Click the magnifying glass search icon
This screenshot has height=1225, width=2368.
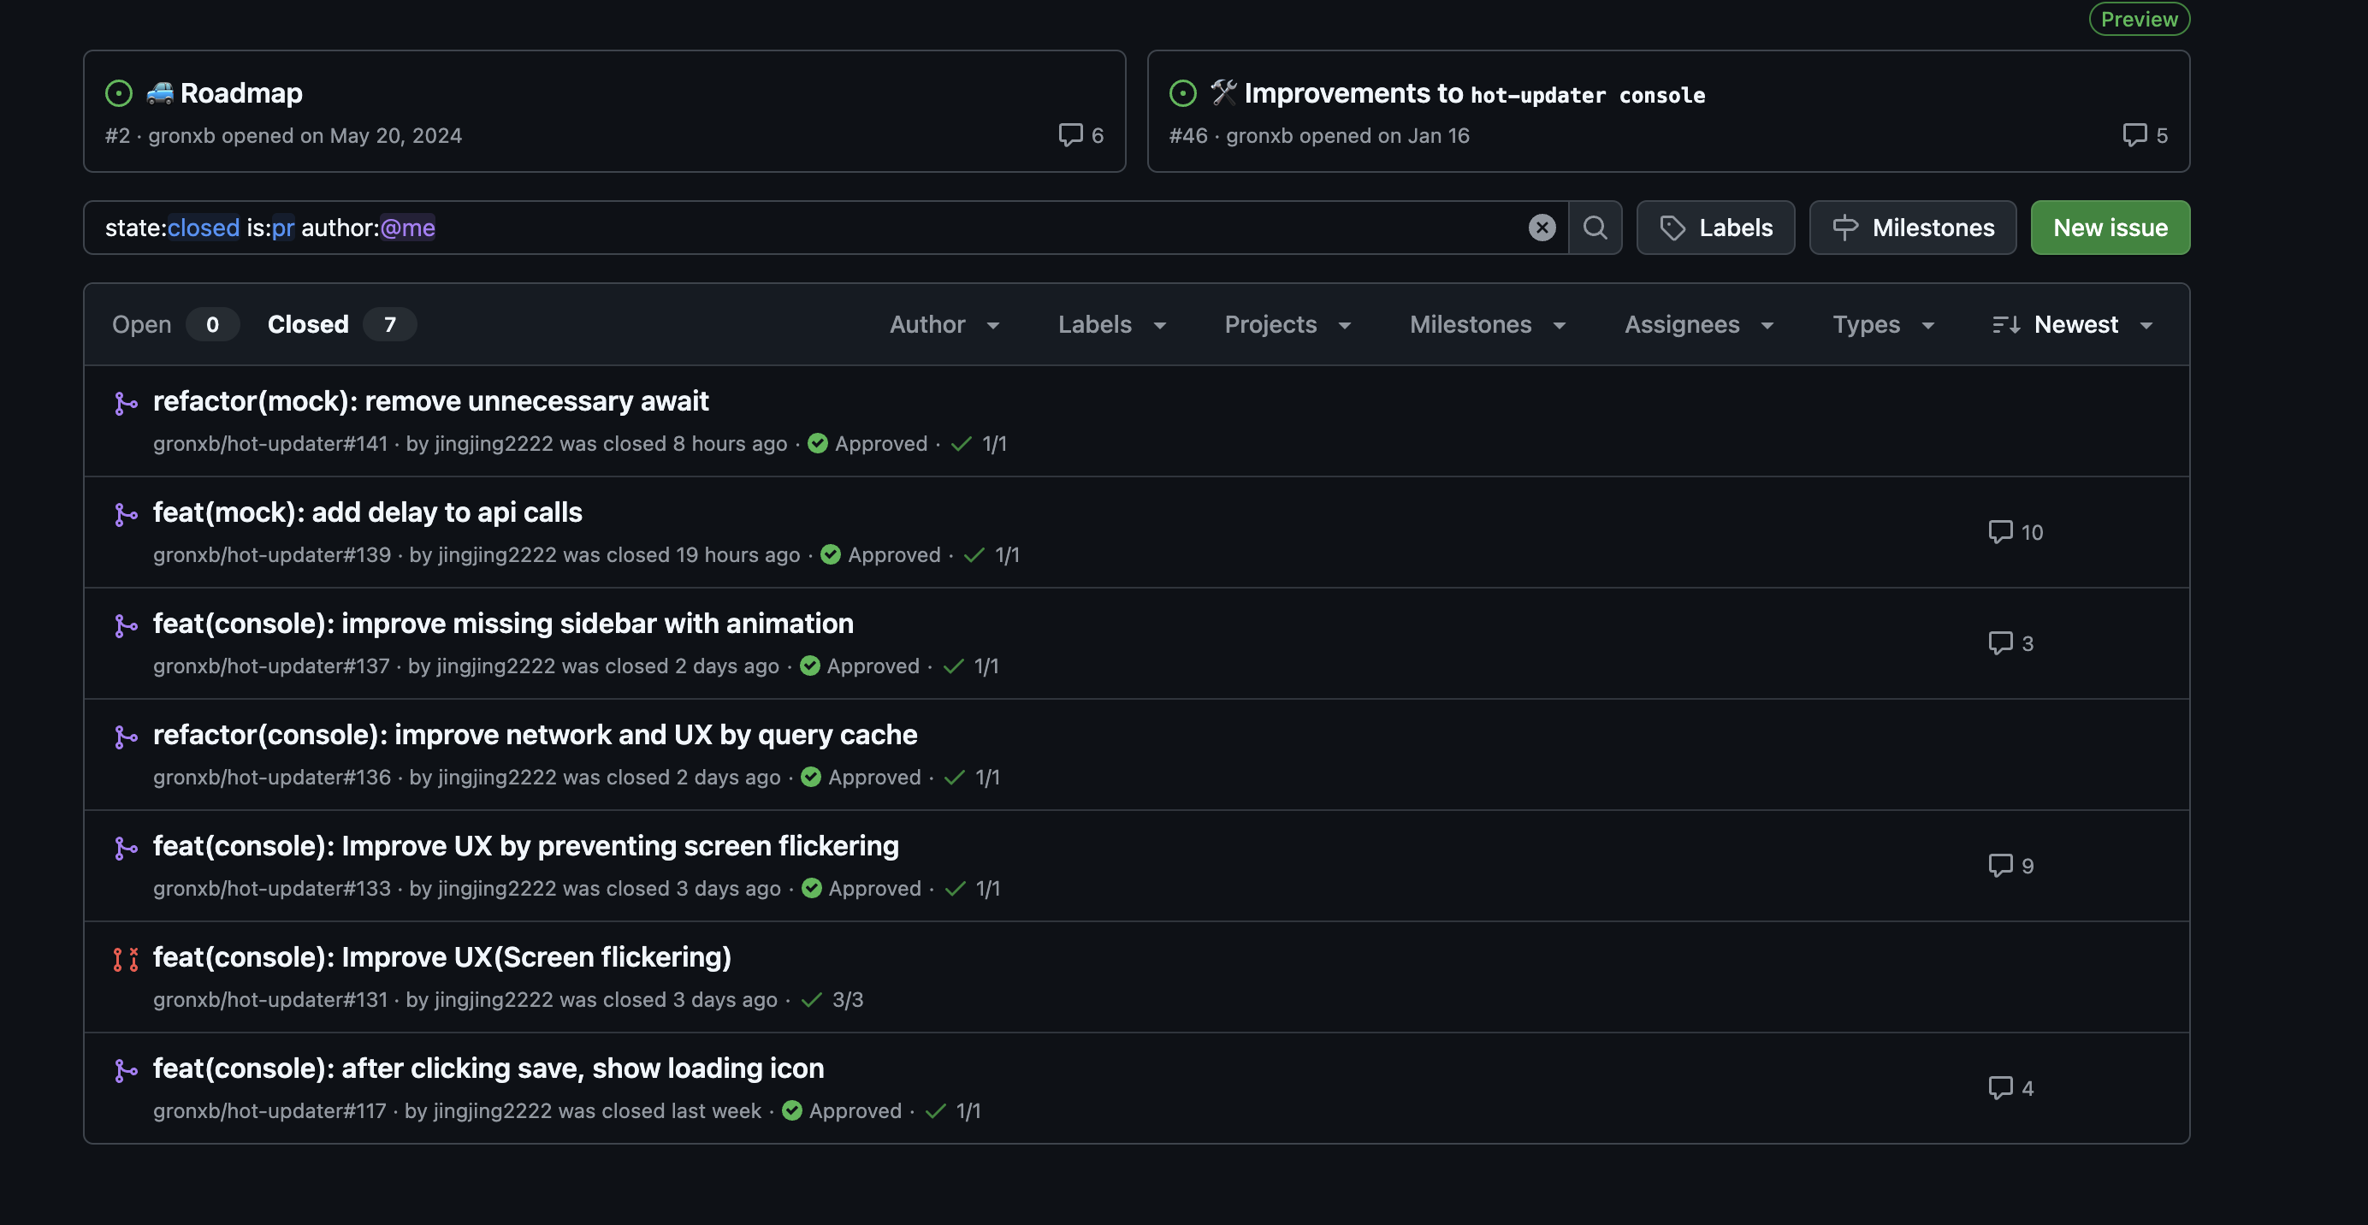click(1595, 227)
